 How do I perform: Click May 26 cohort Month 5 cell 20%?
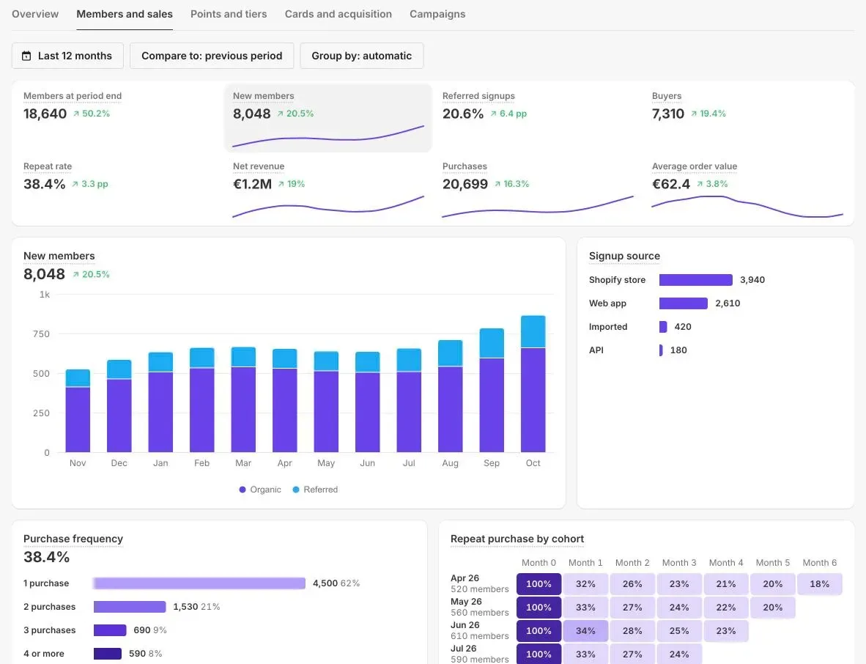[773, 607]
